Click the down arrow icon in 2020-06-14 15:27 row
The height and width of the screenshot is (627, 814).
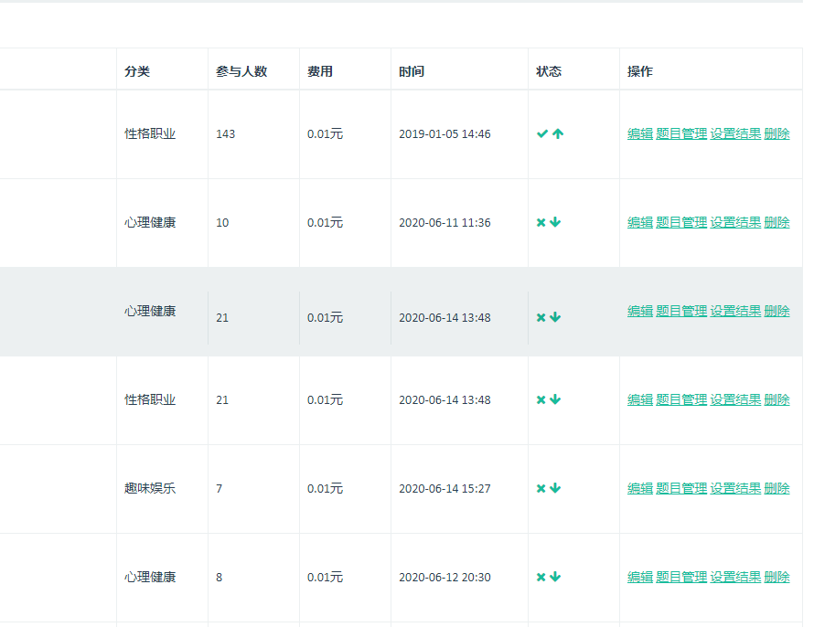(555, 488)
